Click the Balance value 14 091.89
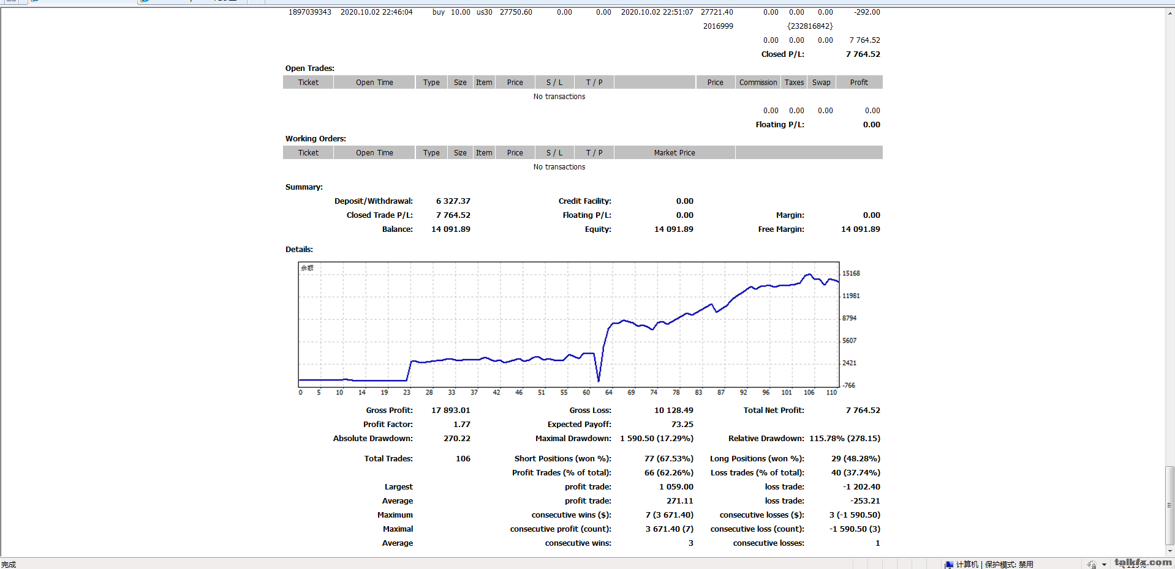 pos(451,229)
